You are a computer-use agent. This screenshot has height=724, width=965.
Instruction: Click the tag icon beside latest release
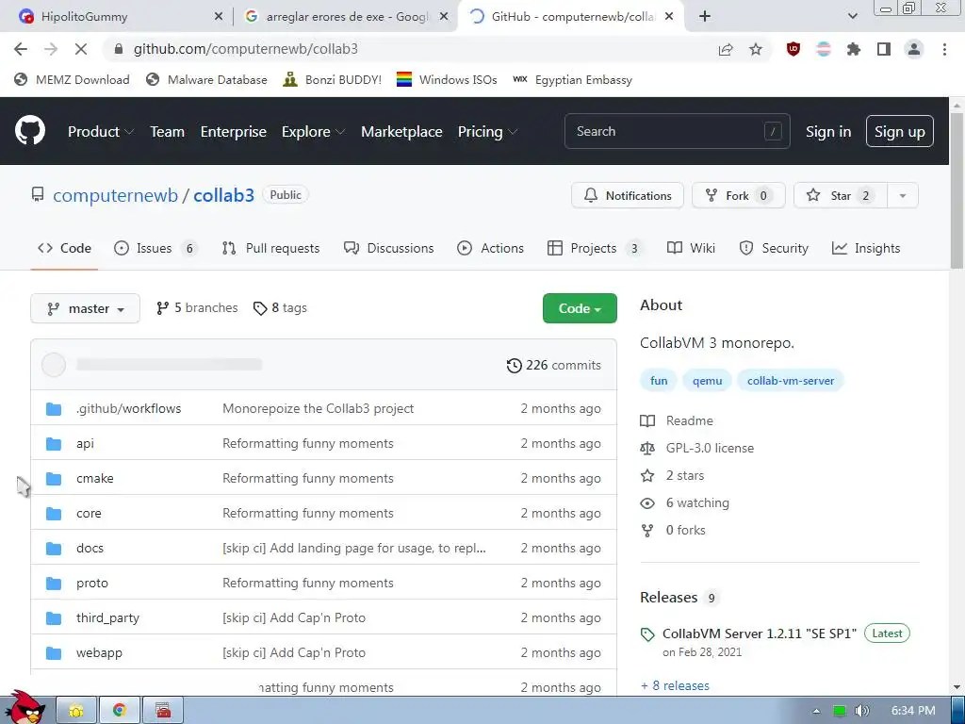point(647,634)
